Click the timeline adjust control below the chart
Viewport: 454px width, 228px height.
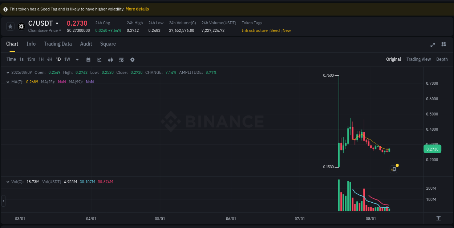pyautogui.click(x=439, y=218)
